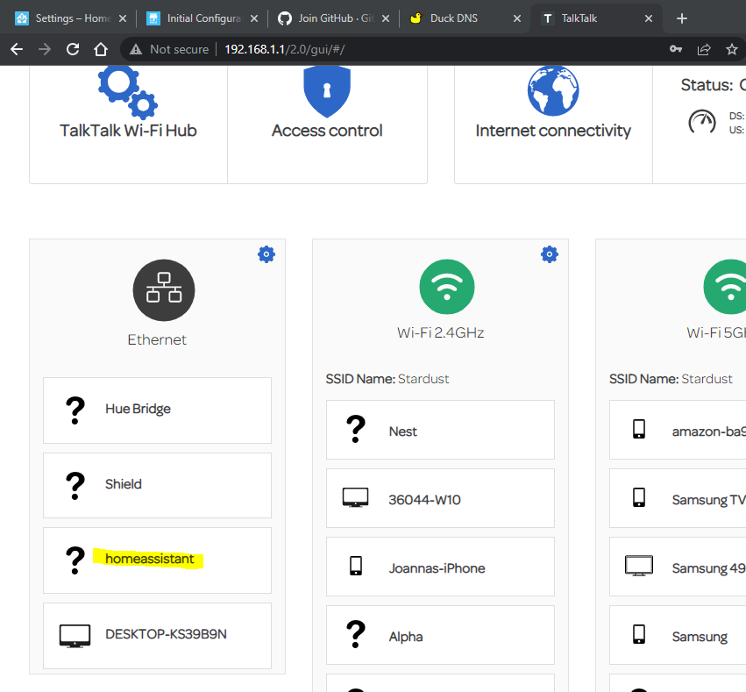The width and height of the screenshot is (746, 692).
Task: Open Ethernet settings gear icon
Action: (266, 254)
